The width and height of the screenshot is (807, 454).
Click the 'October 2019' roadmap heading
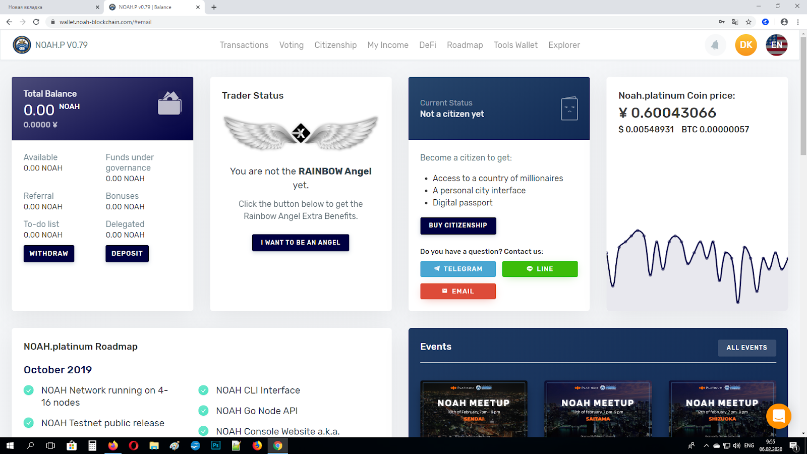[x=58, y=370]
